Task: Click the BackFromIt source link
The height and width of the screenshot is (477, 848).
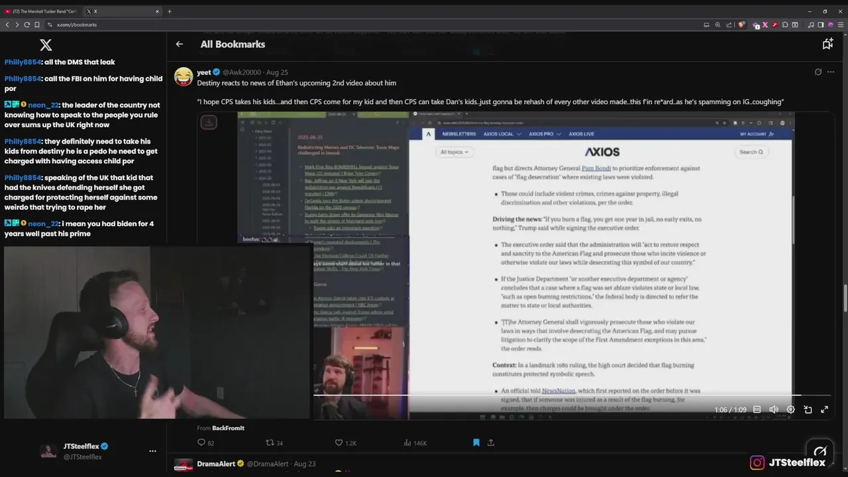Action: click(x=228, y=428)
